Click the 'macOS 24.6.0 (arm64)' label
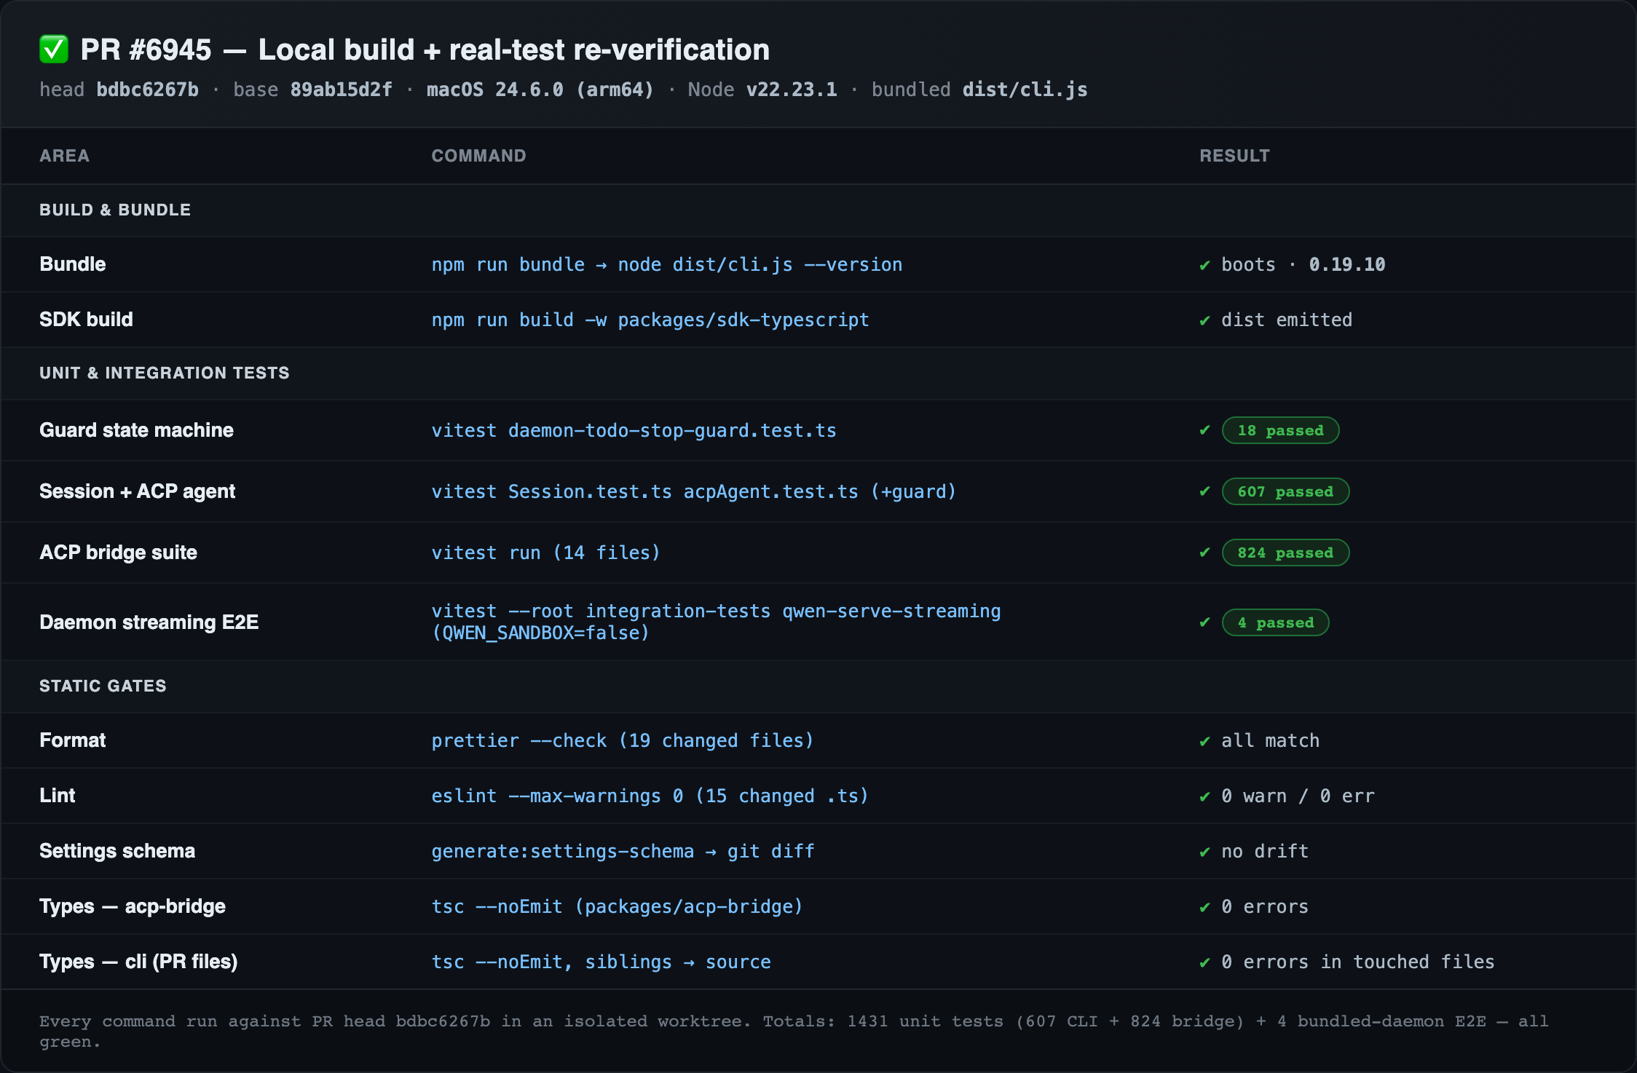This screenshot has height=1073, width=1637. point(540,90)
